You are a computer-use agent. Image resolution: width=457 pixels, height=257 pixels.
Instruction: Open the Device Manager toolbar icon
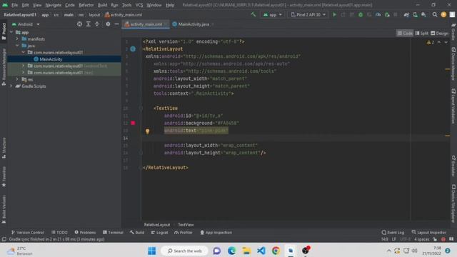[x=415, y=14]
